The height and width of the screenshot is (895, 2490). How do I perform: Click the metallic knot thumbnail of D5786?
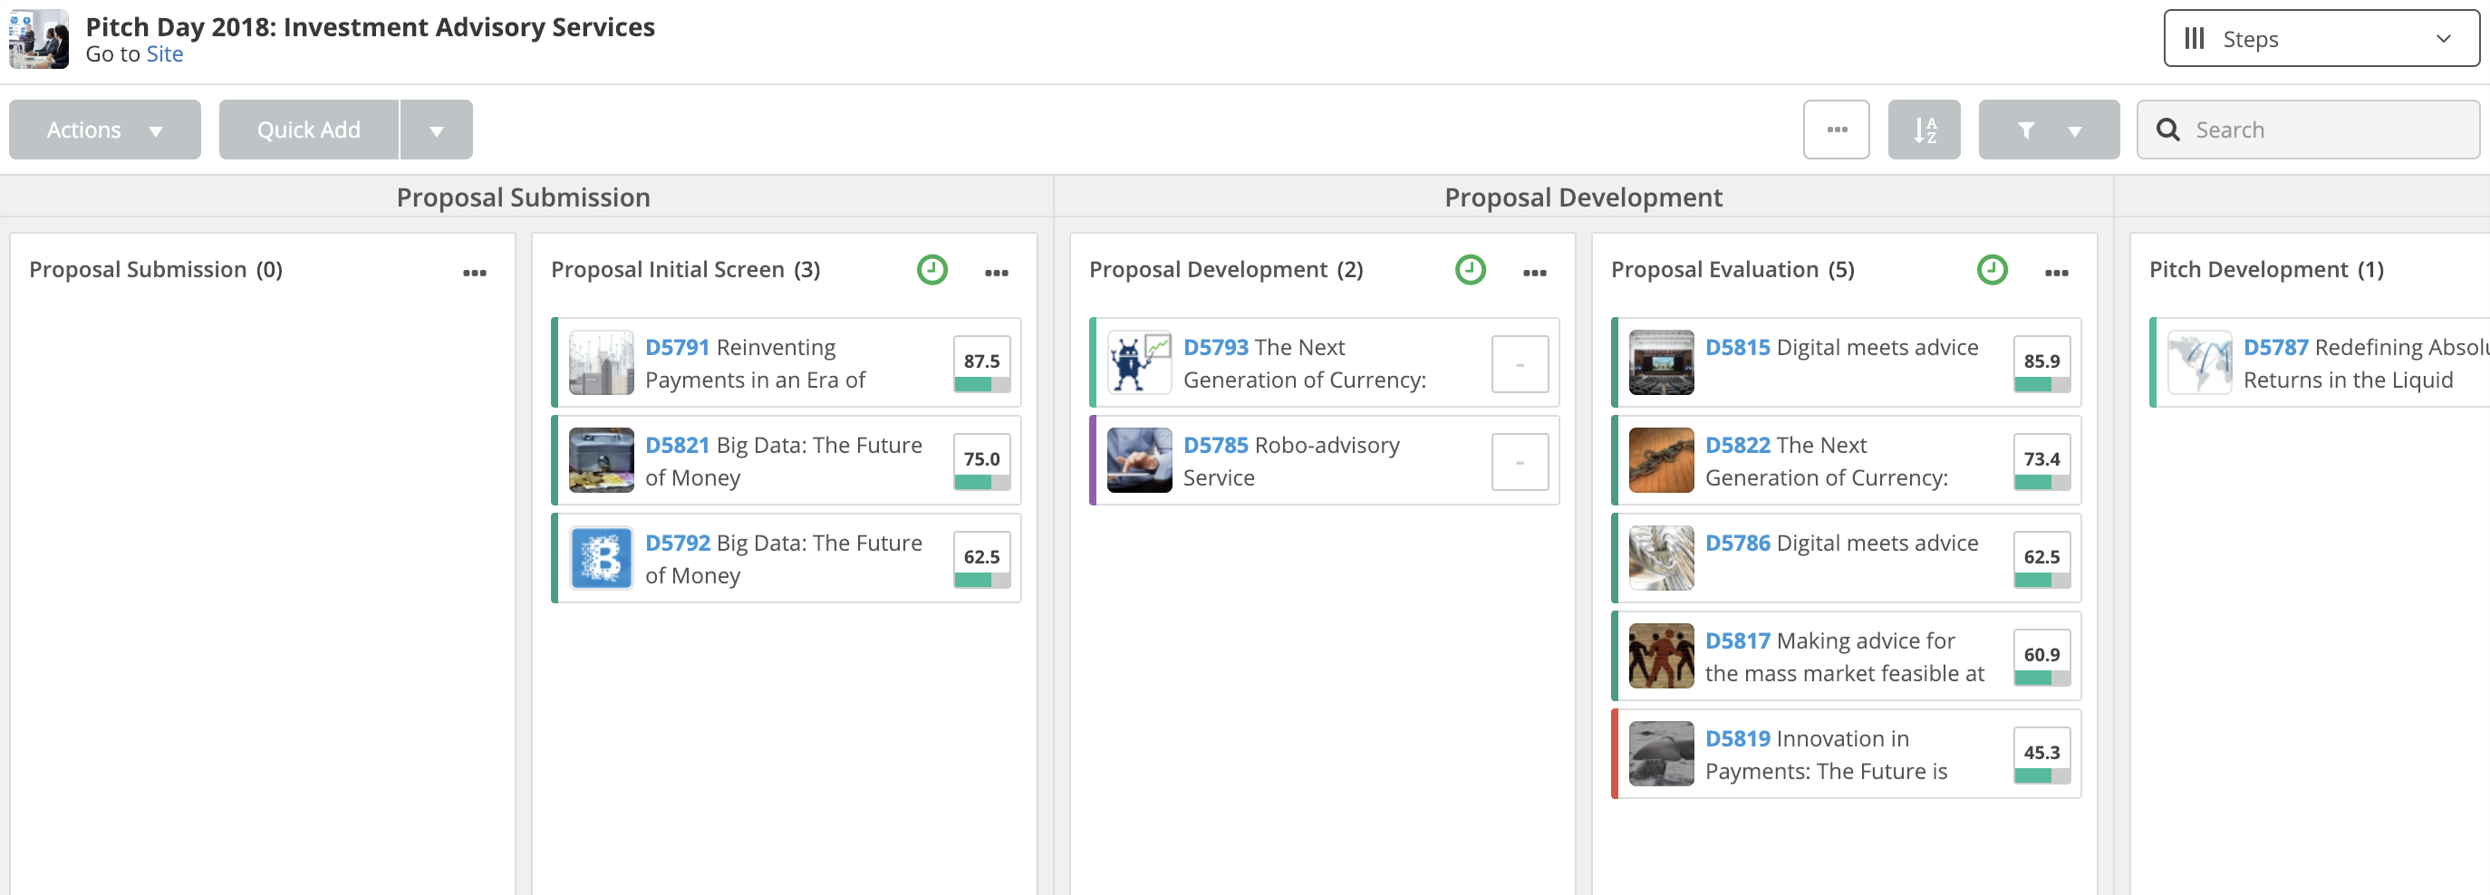pos(1661,559)
